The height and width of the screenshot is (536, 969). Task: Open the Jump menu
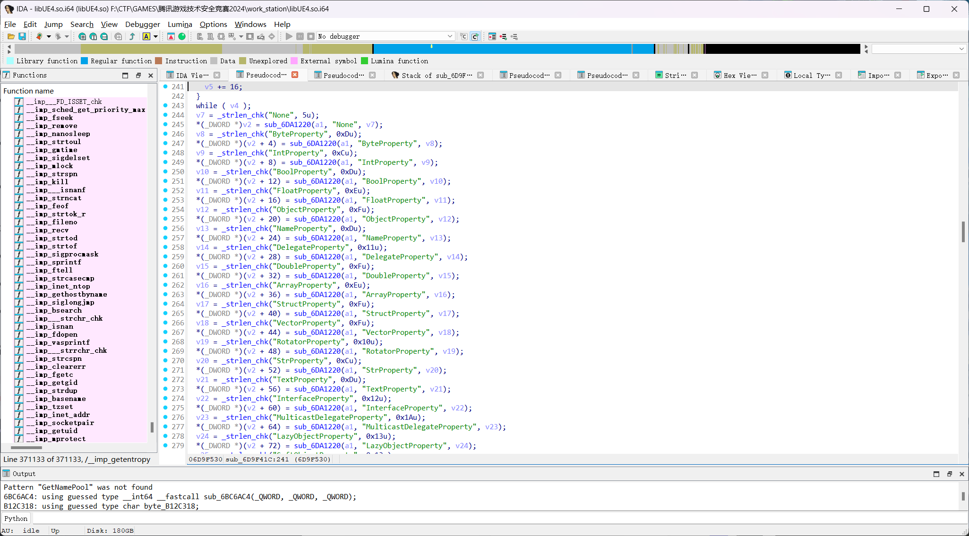(x=53, y=24)
